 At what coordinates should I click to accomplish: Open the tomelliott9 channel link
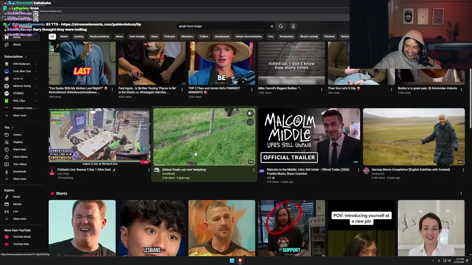coord(169,174)
